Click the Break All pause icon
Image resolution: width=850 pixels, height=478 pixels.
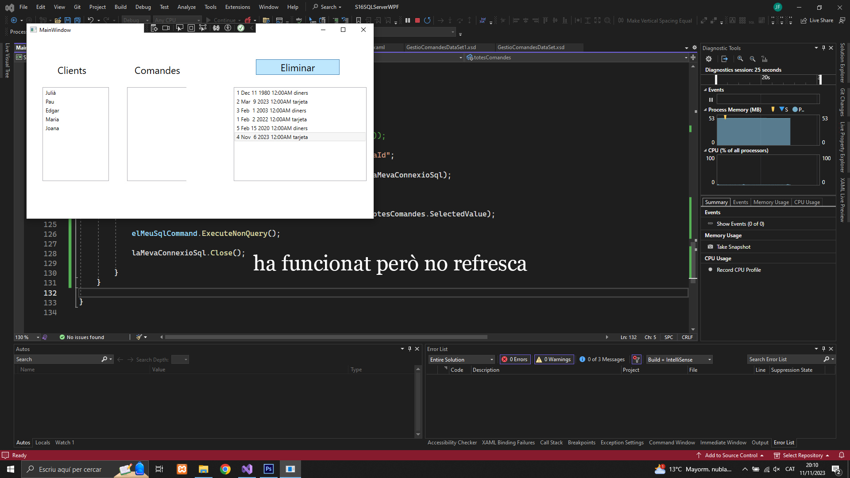point(407,20)
